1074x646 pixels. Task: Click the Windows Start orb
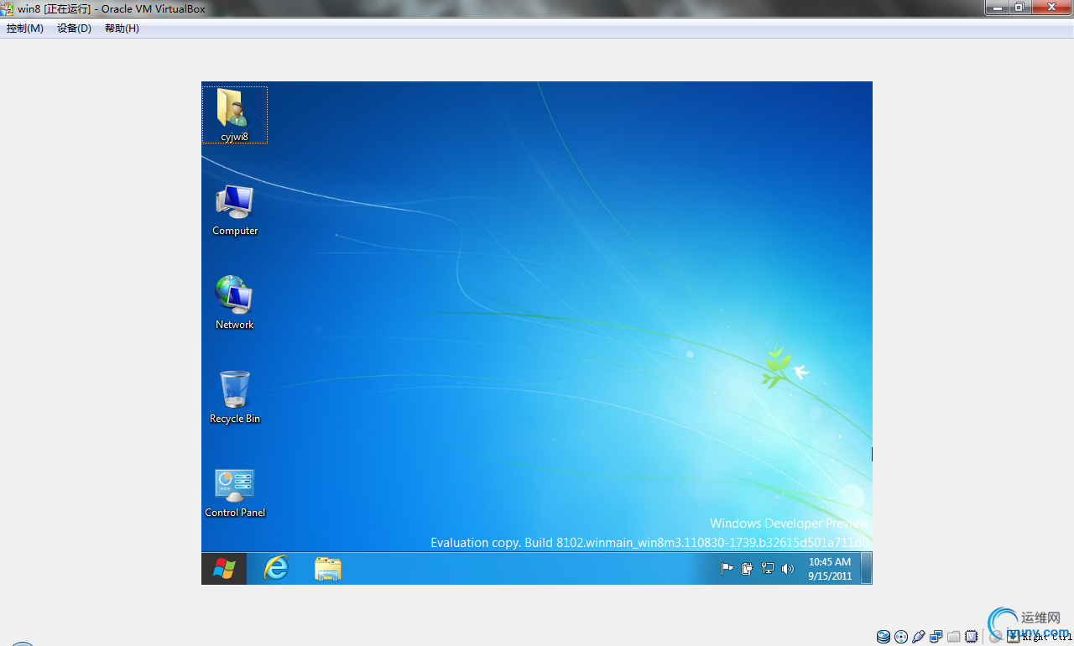pyautogui.click(x=223, y=568)
